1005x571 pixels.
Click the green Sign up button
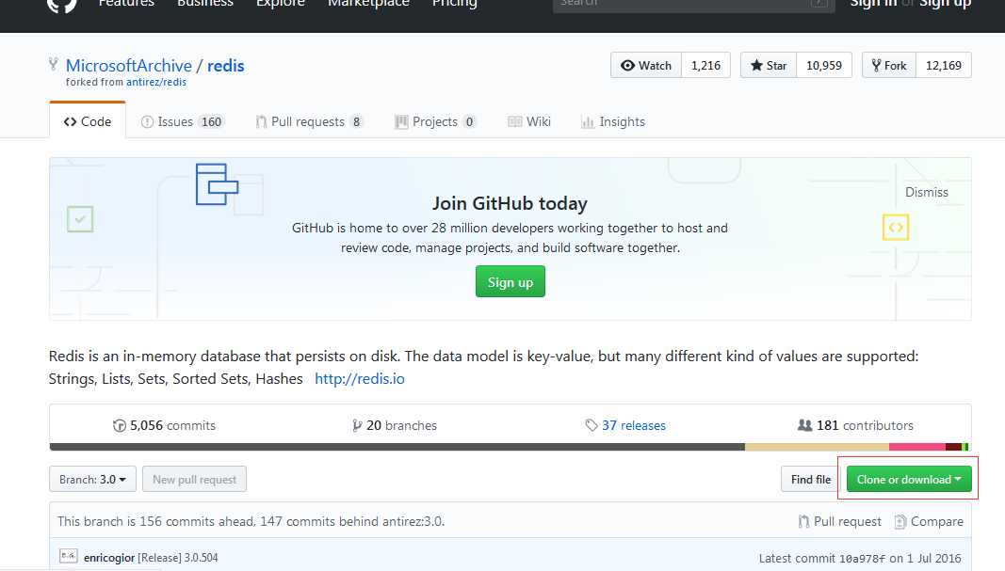click(511, 281)
